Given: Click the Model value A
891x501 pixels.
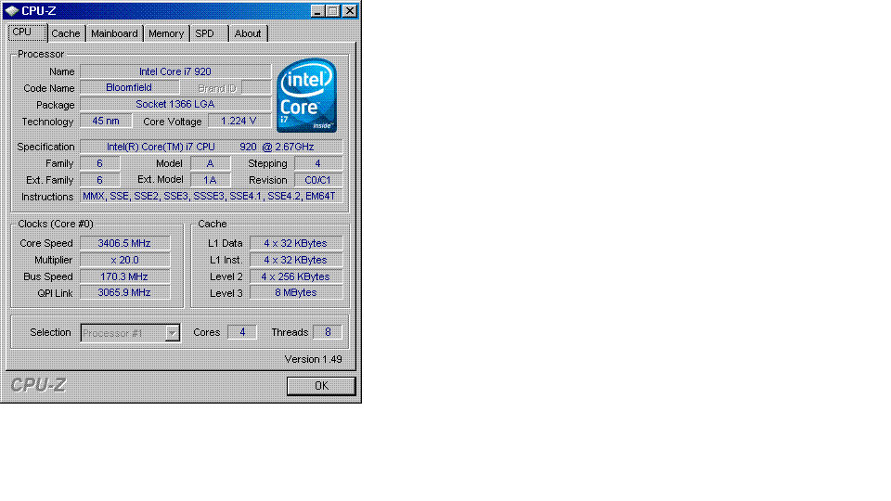Looking at the screenshot, I should tap(211, 163).
